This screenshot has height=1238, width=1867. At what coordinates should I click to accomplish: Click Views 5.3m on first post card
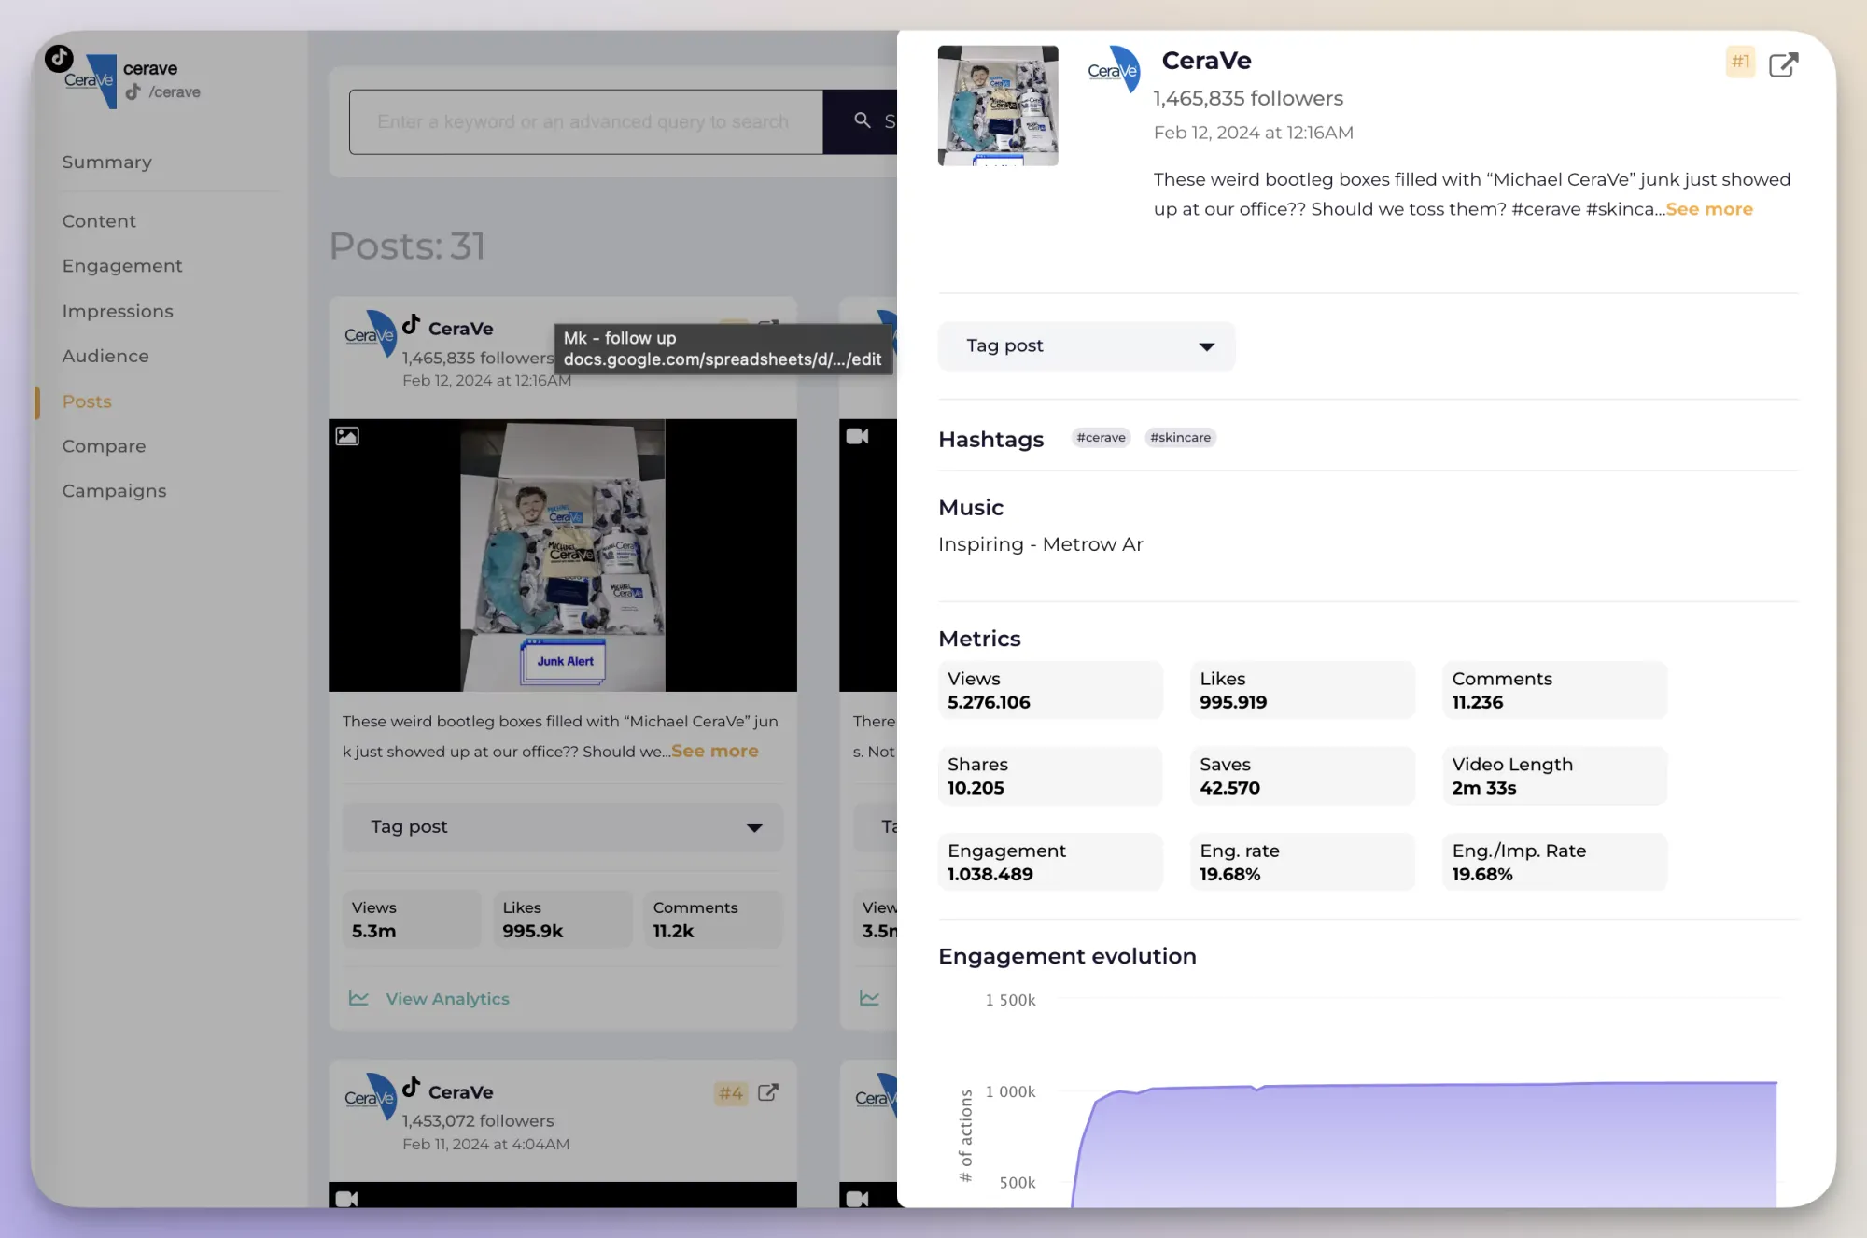pos(412,919)
